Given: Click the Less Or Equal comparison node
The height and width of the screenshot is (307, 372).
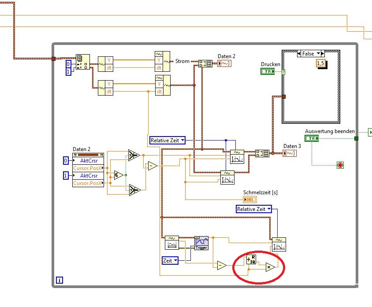Looking at the screenshot, I should click(x=119, y=175).
